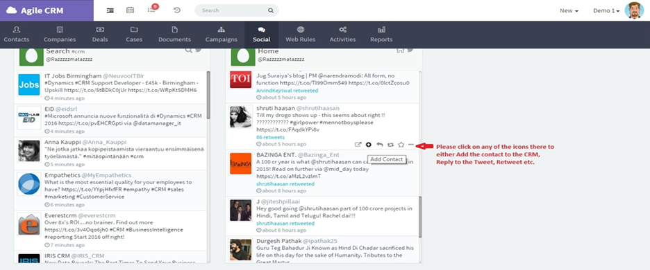
Task: Click the Home stream vertical scrollbar
Action: [x=420, y=217]
